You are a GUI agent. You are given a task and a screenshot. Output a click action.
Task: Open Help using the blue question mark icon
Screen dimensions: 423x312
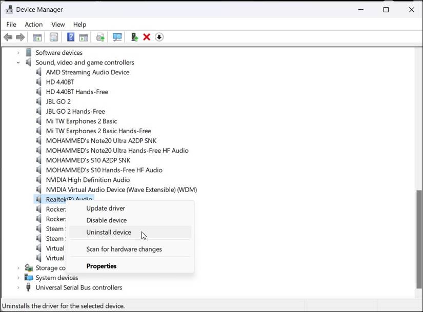point(70,37)
